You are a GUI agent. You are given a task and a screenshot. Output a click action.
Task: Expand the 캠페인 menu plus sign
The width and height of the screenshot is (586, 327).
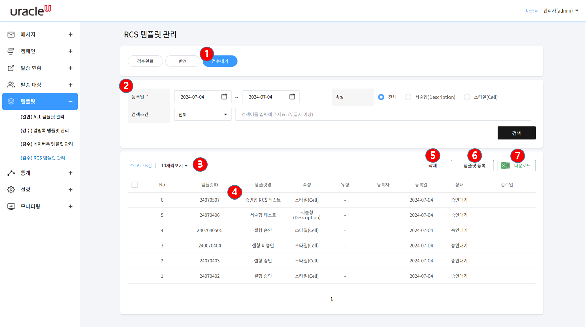tap(70, 51)
